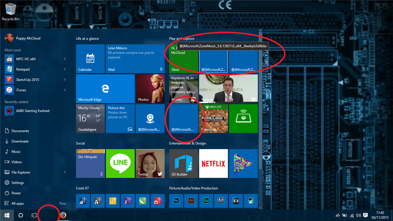Open the Action Center notifications icon

coord(365,215)
